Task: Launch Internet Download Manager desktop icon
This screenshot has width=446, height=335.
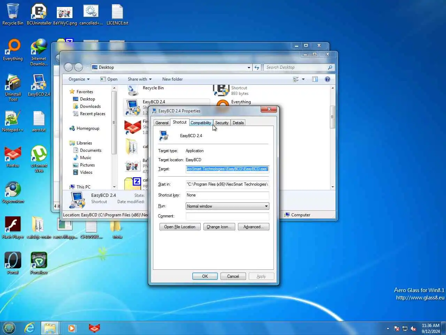Action: pos(39,52)
